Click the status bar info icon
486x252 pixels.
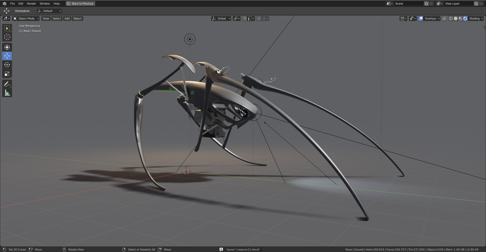click(x=221, y=249)
